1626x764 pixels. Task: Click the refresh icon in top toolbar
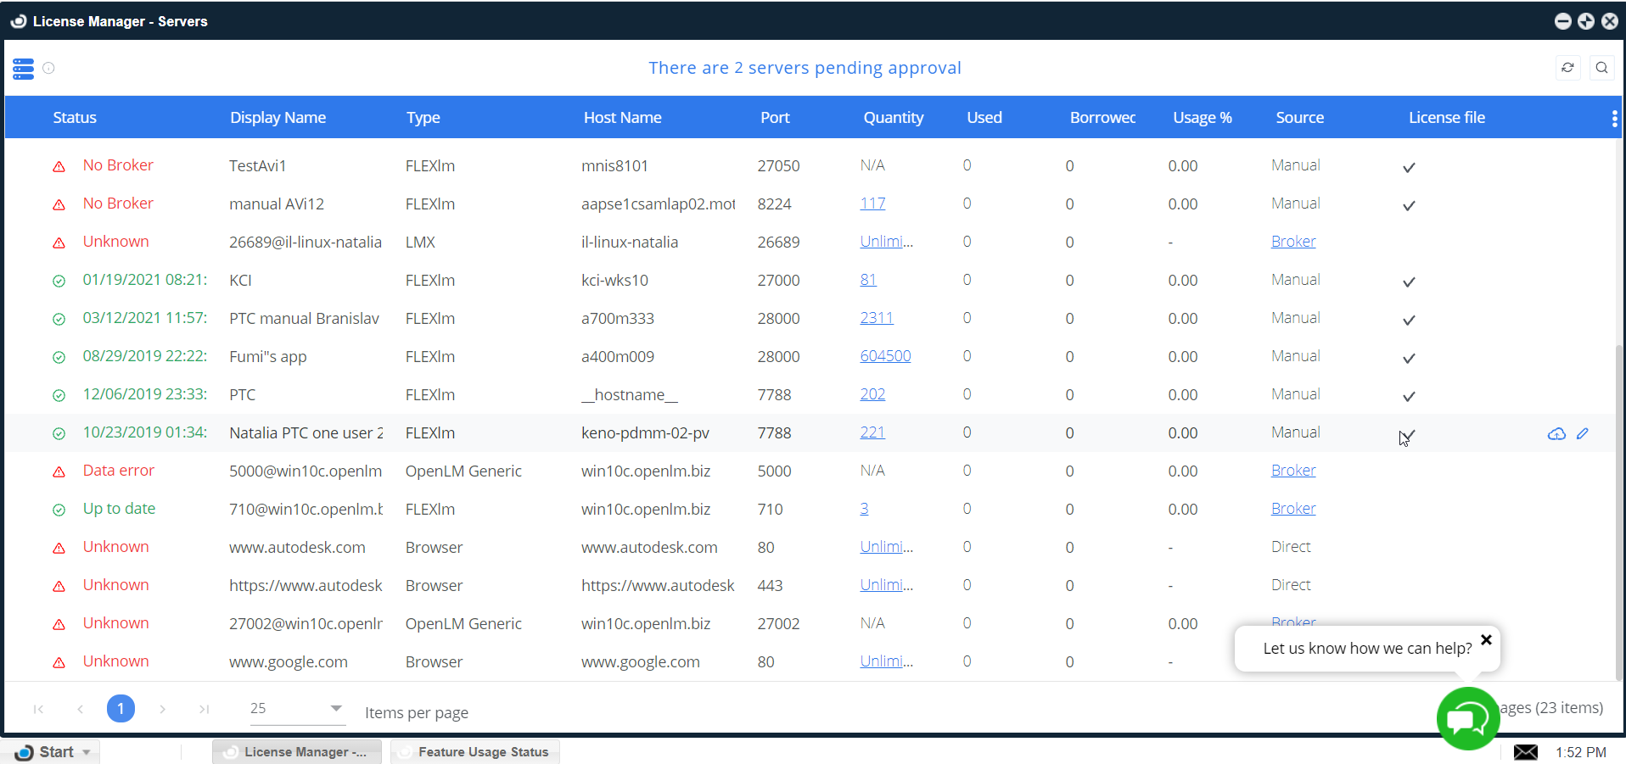1567,68
